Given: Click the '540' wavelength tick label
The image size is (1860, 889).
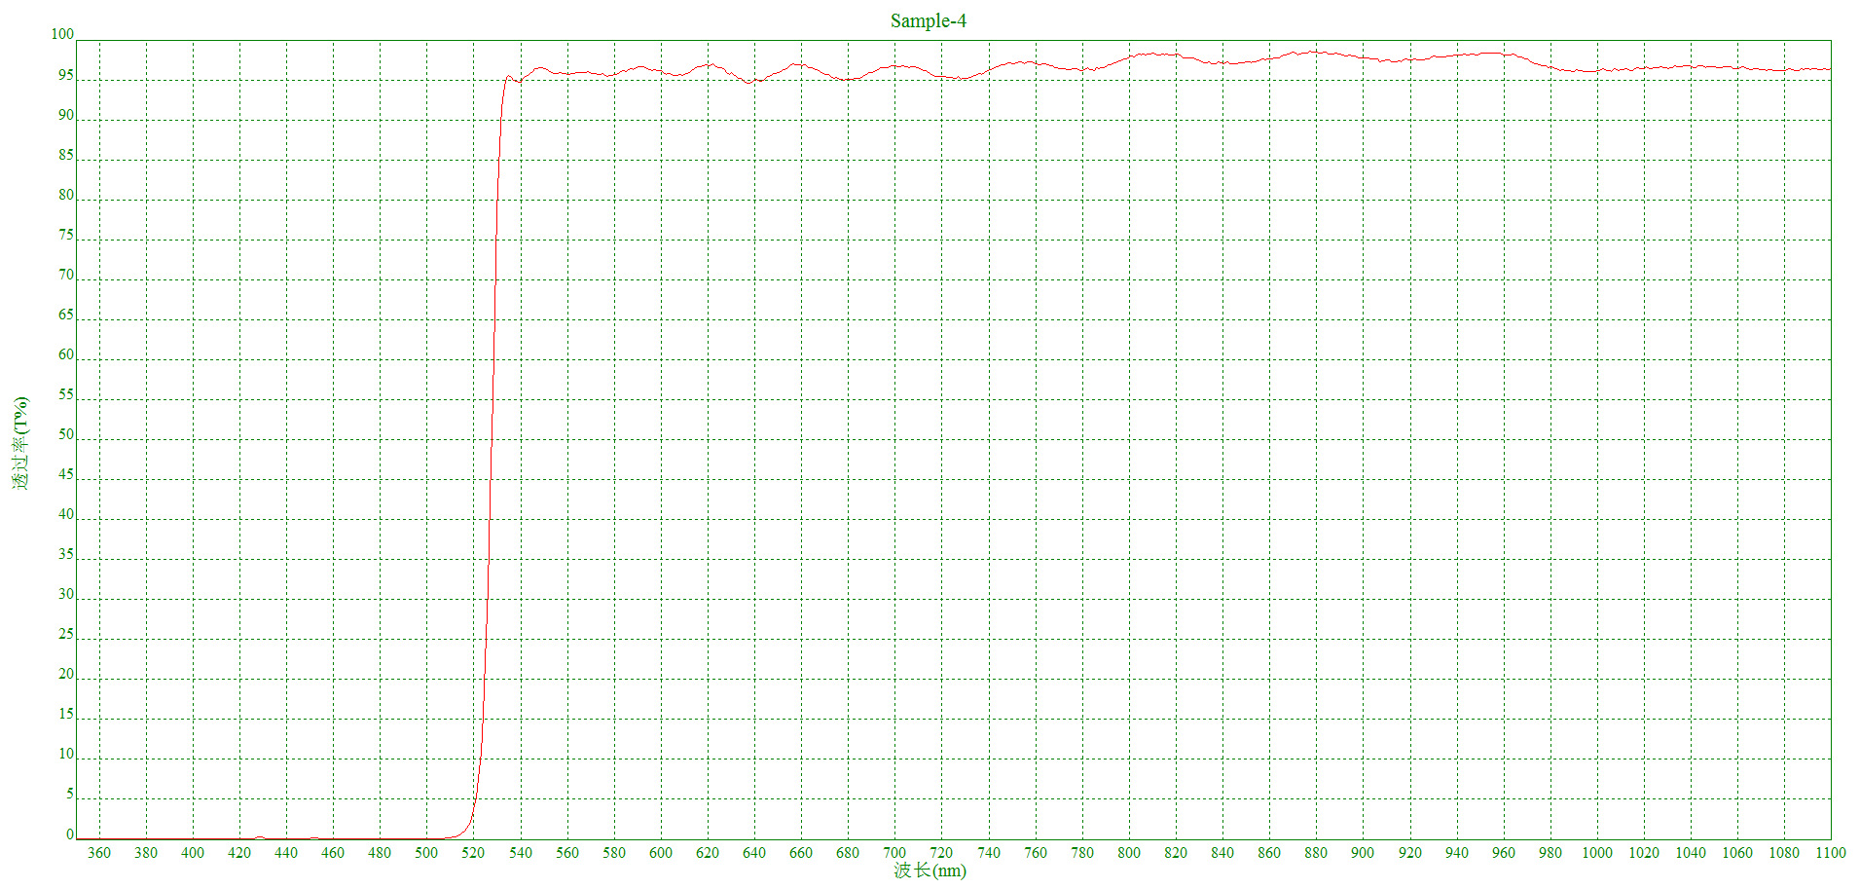Looking at the screenshot, I should tap(521, 853).
